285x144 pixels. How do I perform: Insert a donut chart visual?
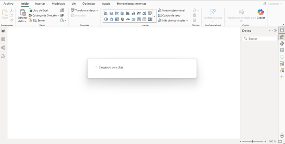tap(112, 19)
